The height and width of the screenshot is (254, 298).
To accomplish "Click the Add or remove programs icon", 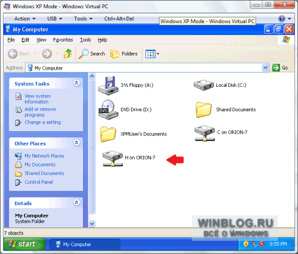I will coord(18,109).
